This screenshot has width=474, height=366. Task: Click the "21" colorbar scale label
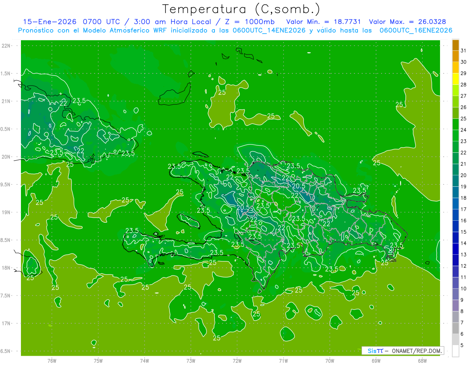point(464,164)
